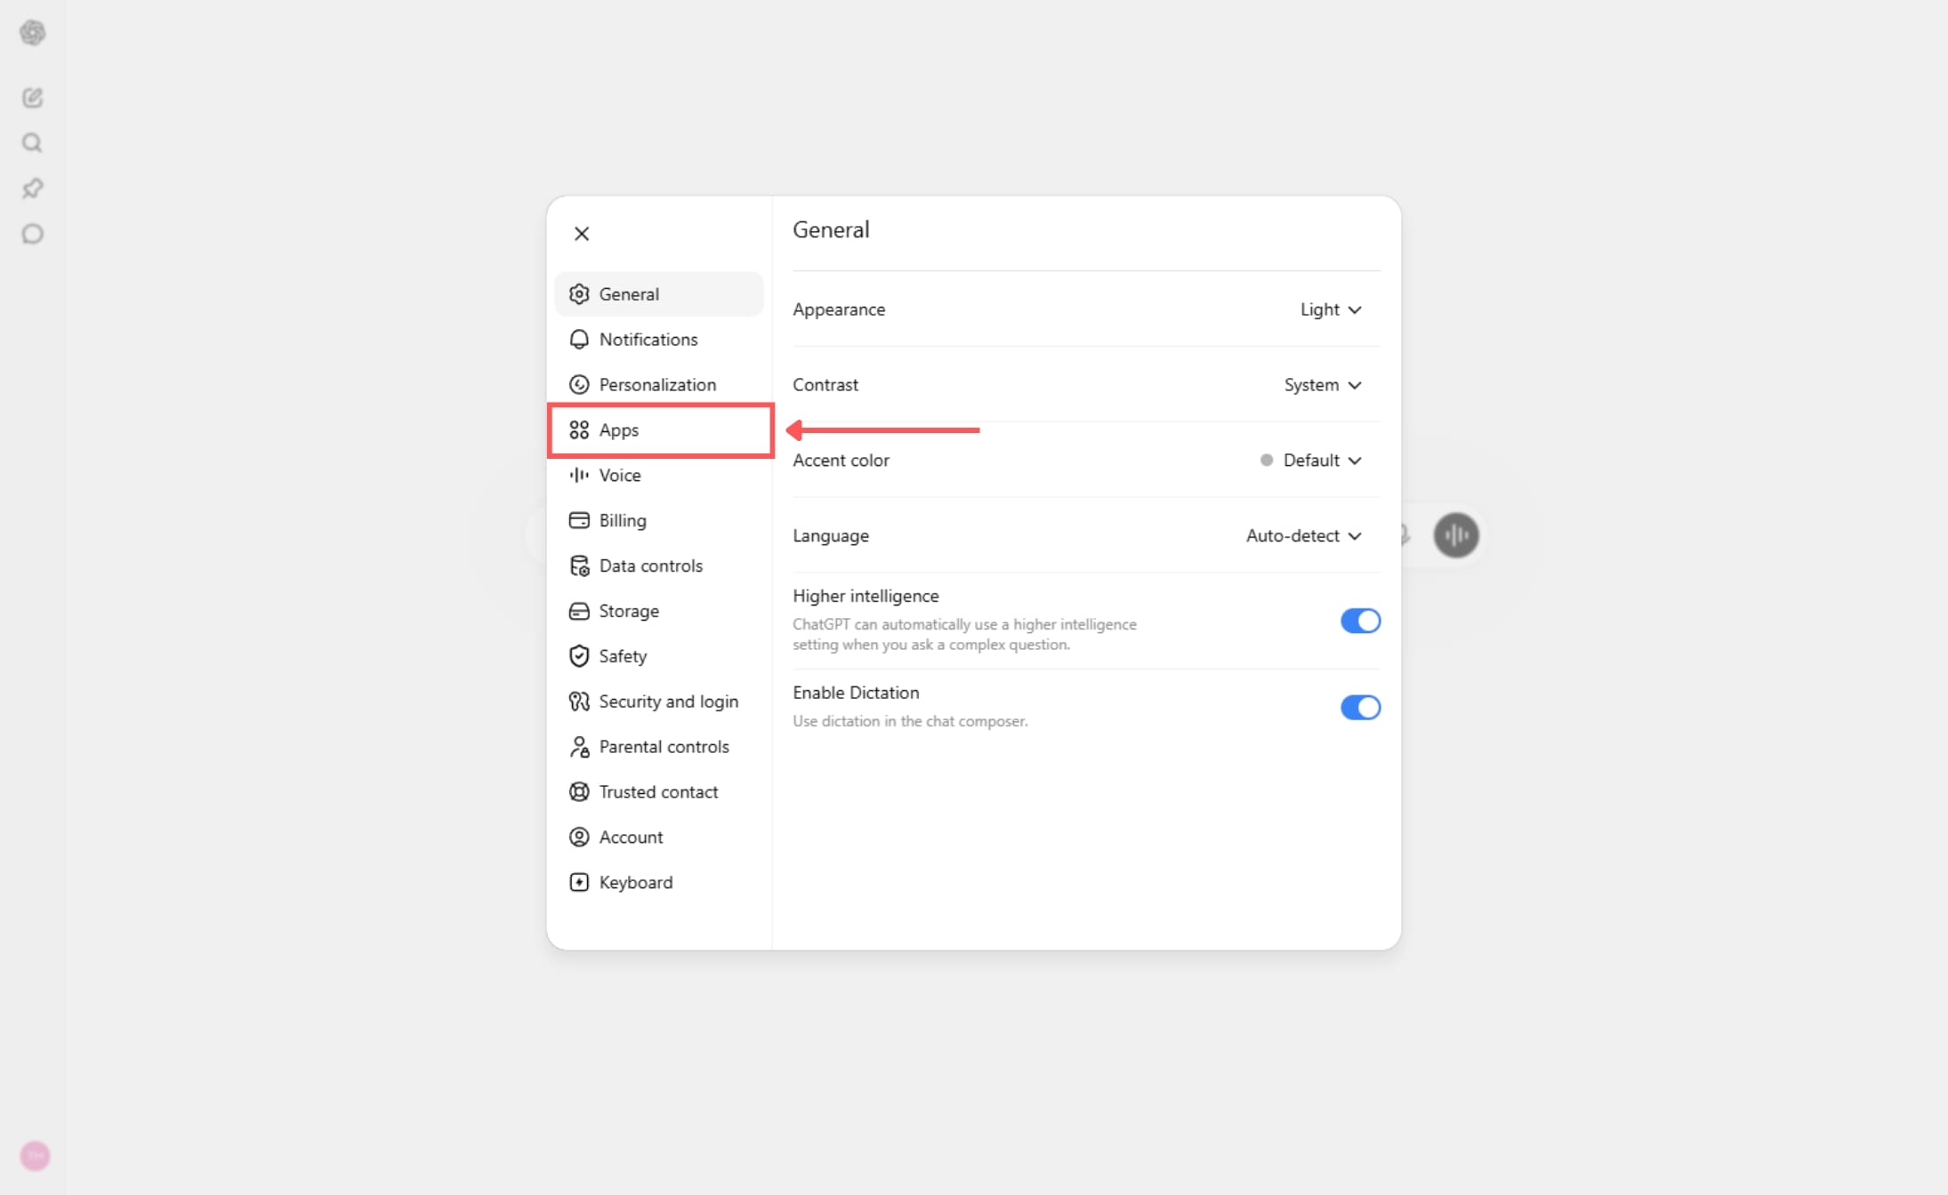Click 'Use dictation in the chat composer.' text

point(910,721)
